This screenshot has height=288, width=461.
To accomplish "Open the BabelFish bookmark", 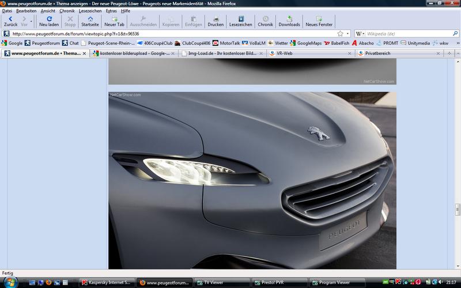I will pyautogui.click(x=337, y=43).
